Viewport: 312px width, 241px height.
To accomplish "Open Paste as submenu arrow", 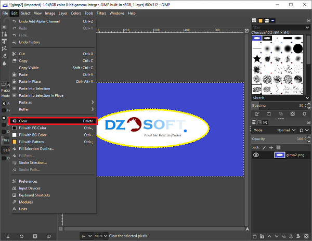I will (x=93, y=102).
